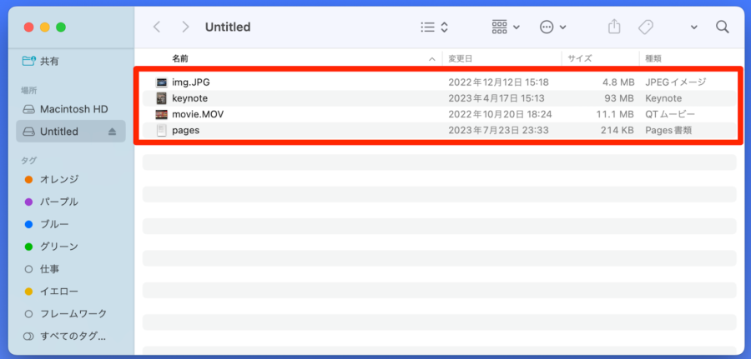Viewport: 751px width, 359px height.
Task: Open すべてのタグ… in the sidebar
Action: tap(71, 337)
